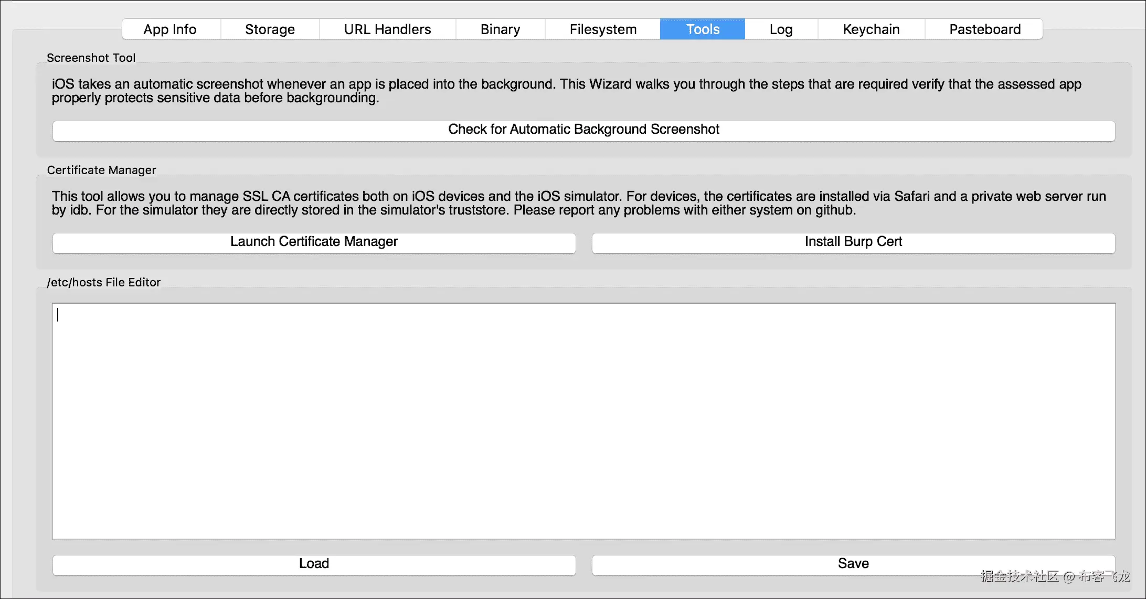The width and height of the screenshot is (1146, 599).
Task: Switch to the Keychain tab
Action: coord(871,29)
